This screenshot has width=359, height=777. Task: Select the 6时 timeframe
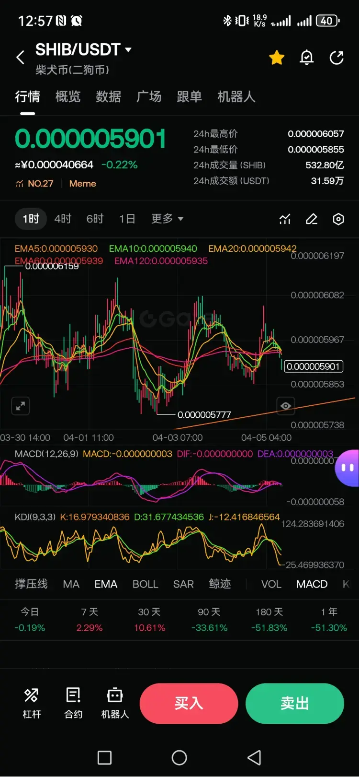[95, 219]
